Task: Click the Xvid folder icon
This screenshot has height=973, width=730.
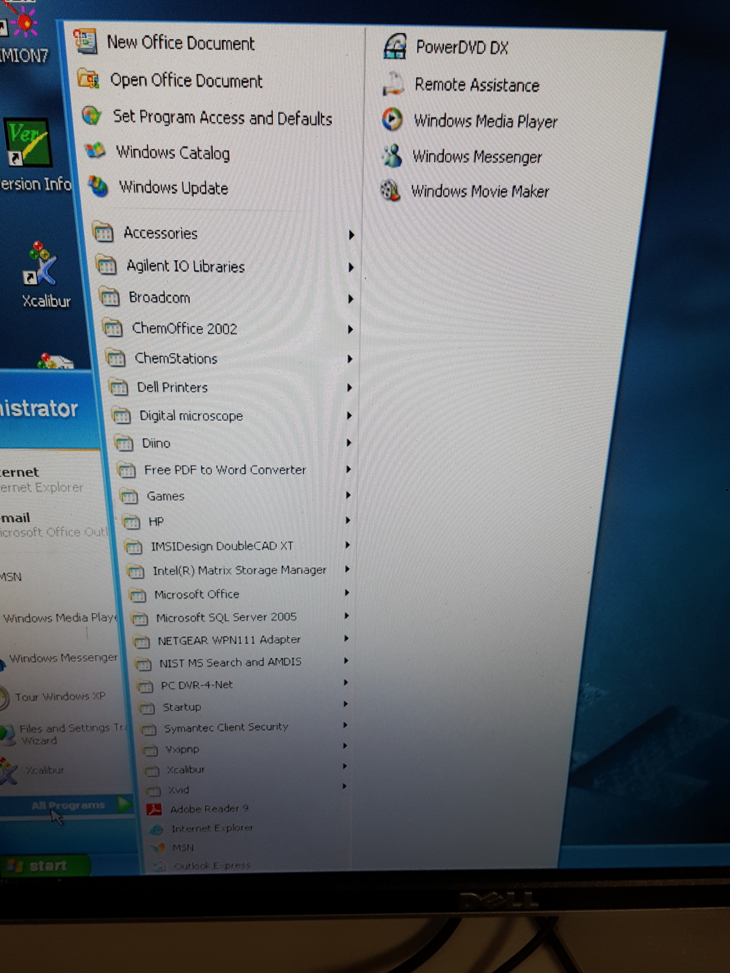Action: click(x=153, y=790)
